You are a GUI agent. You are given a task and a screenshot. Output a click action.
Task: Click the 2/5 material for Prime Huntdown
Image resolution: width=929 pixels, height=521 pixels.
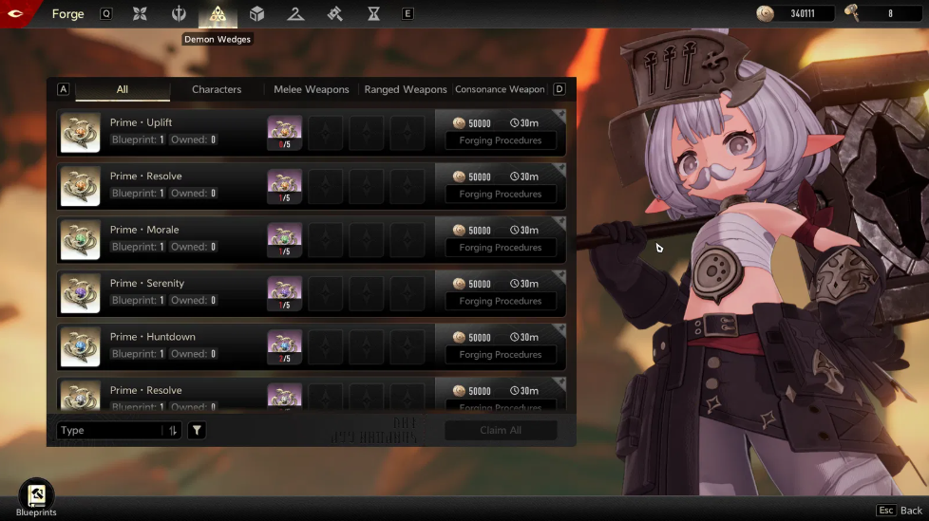pos(284,347)
